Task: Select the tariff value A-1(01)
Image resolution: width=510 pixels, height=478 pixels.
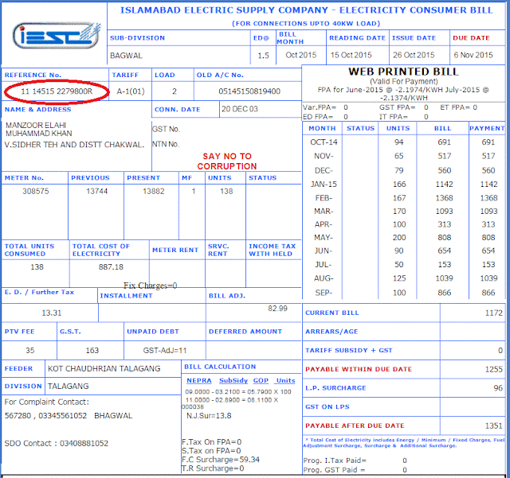Action: (x=131, y=91)
